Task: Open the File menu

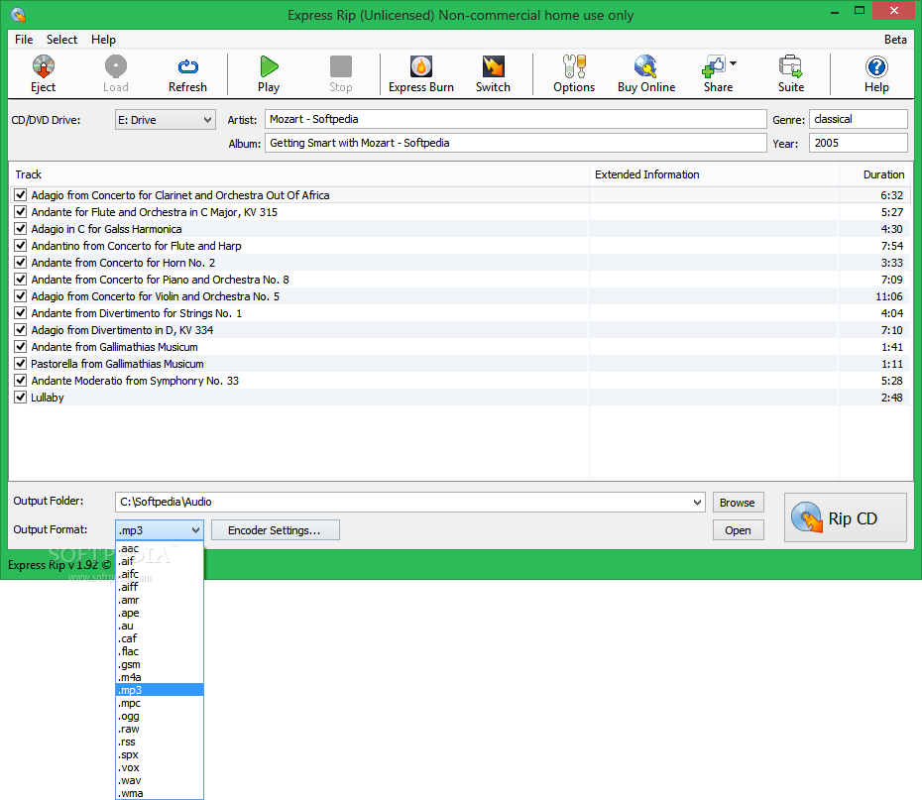Action: pos(24,40)
